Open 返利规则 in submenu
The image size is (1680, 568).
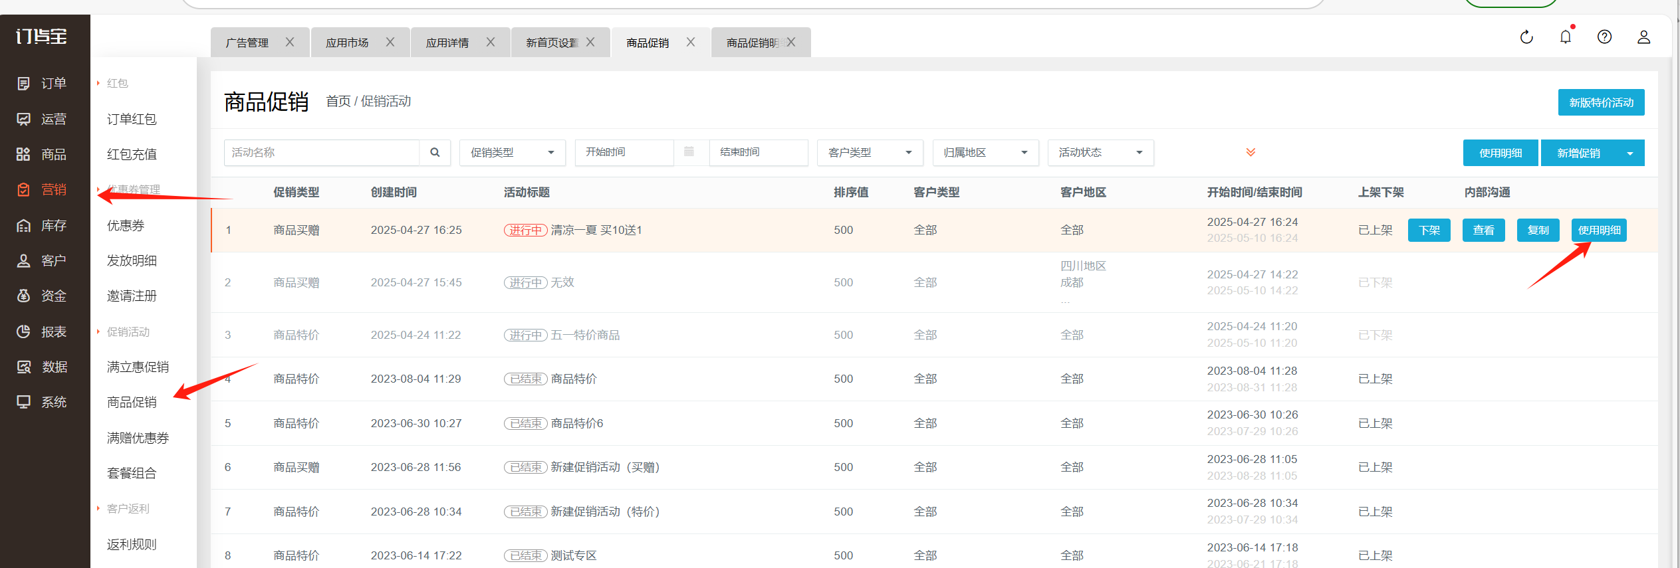click(132, 544)
